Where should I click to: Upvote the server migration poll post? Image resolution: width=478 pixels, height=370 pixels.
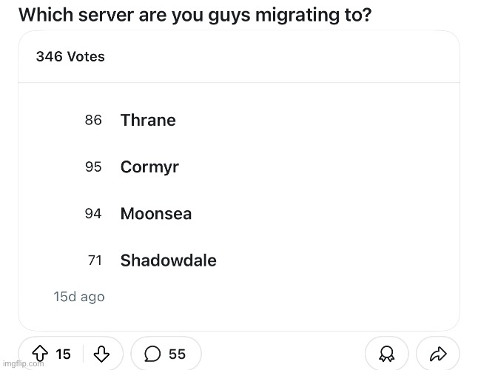point(42,354)
